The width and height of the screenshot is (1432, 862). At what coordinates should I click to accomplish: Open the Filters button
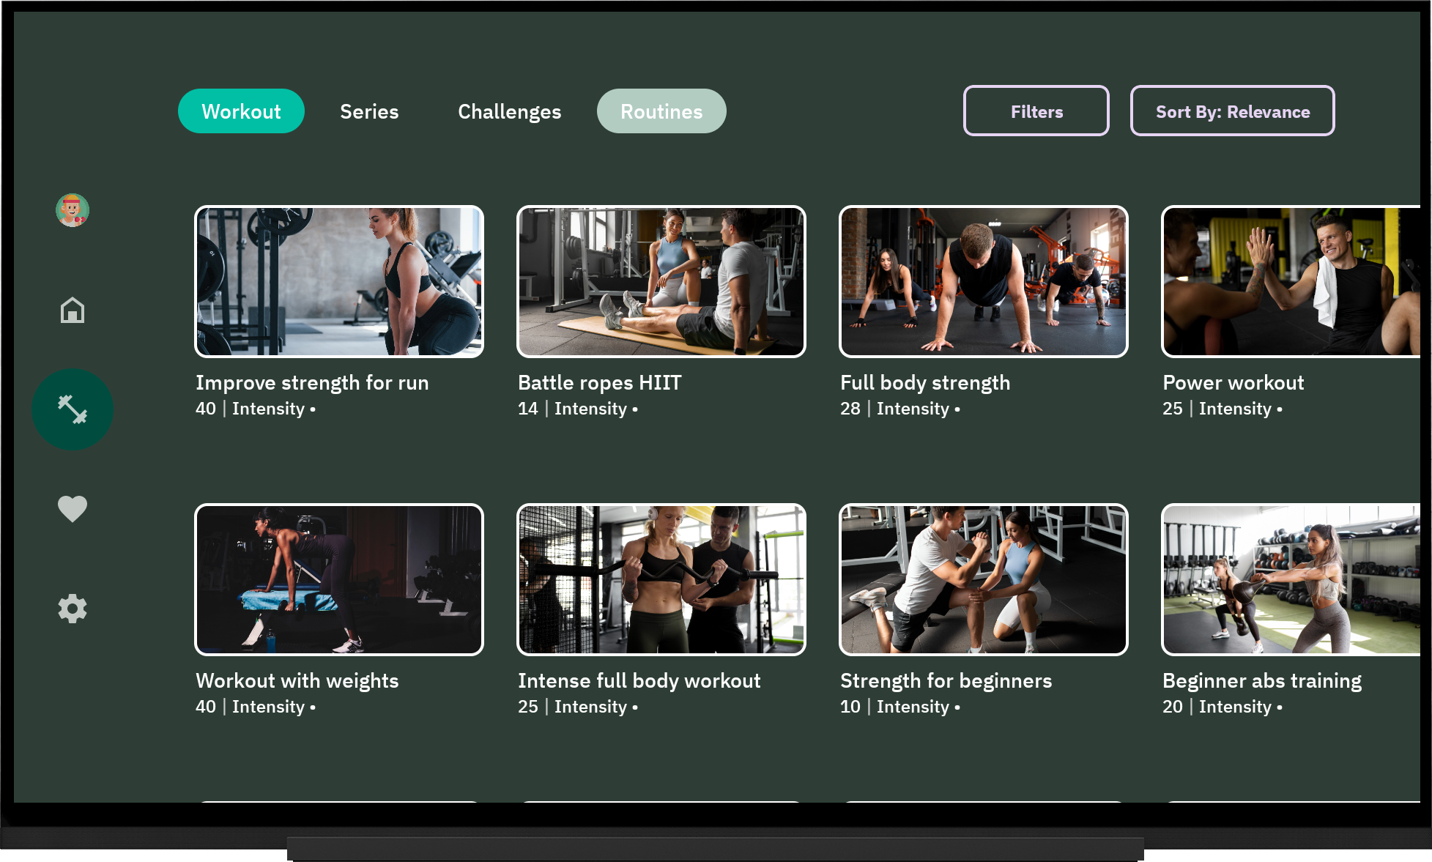(x=1036, y=111)
